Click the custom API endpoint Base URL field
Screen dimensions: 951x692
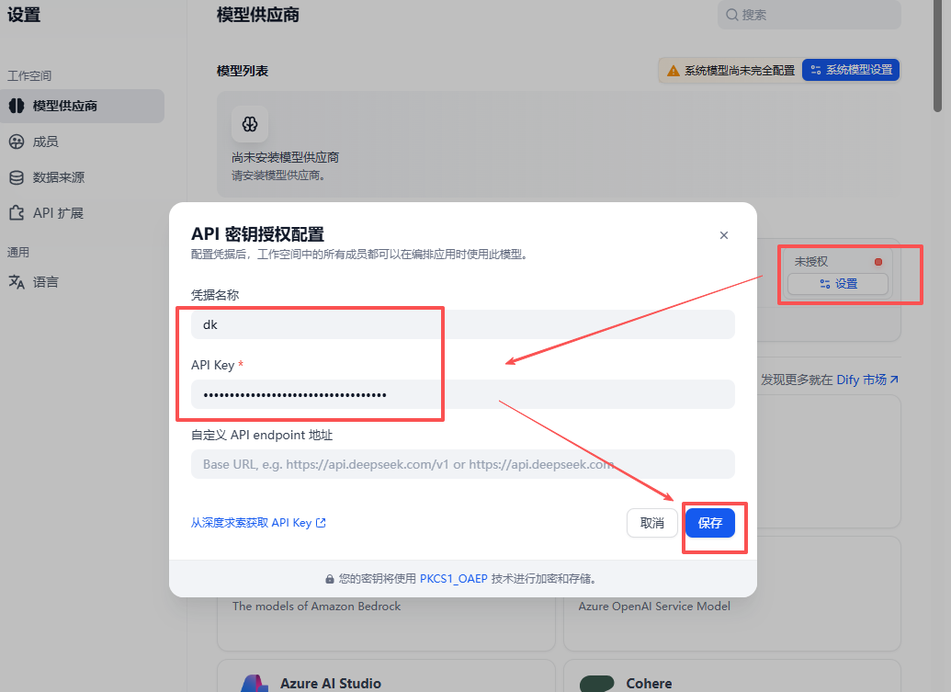pyautogui.click(x=463, y=464)
